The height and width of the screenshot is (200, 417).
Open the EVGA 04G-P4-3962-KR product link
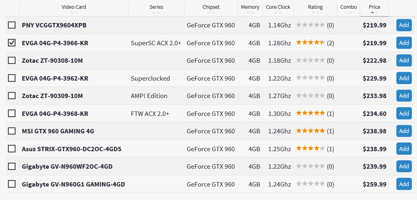click(55, 79)
